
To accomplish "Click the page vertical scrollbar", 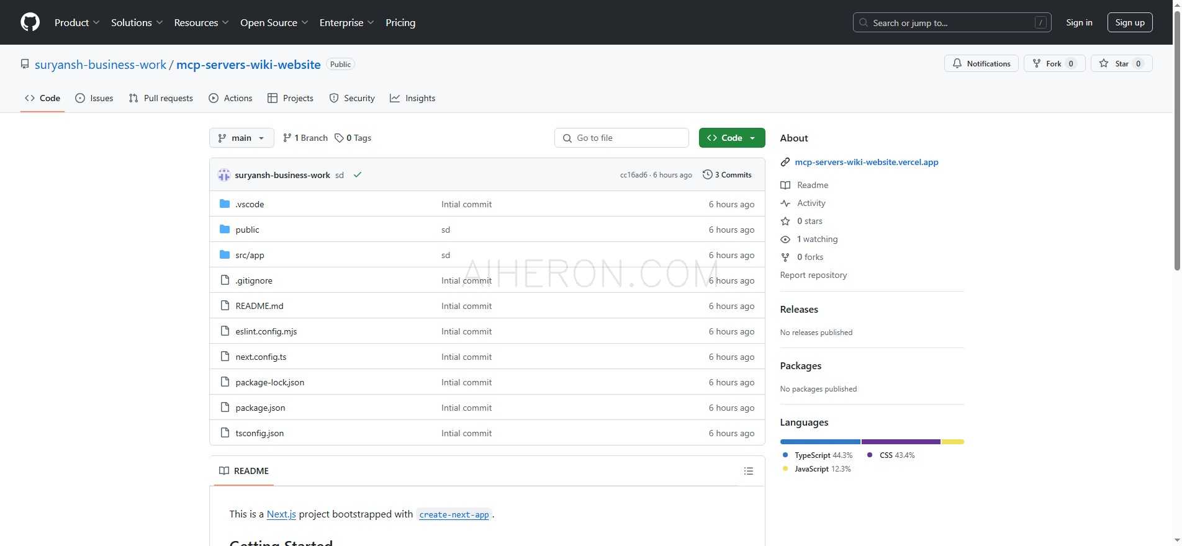I will pos(1177,140).
